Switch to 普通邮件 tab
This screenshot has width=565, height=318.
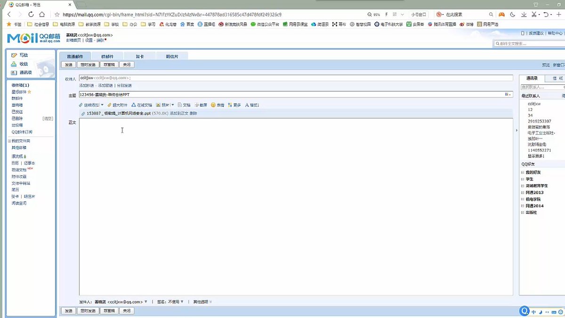point(75,56)
